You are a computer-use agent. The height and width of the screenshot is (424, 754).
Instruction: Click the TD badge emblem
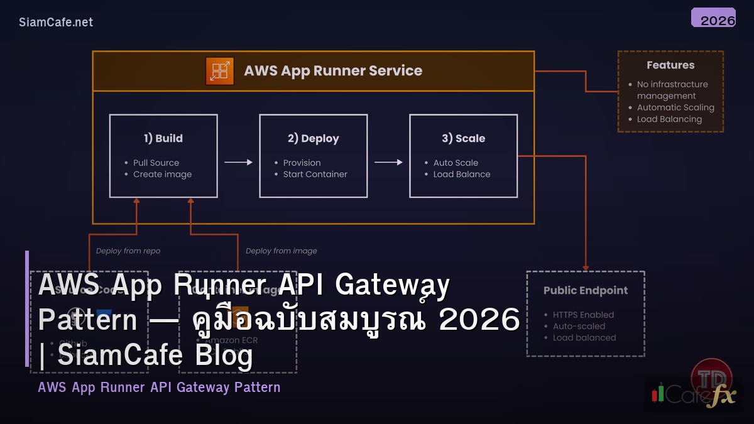711,378
